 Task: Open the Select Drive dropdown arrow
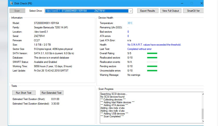click(x=131, y=11)
